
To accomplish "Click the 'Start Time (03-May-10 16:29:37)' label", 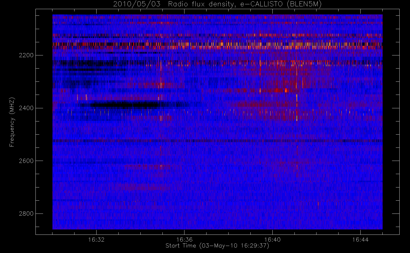I will [217, 246].
